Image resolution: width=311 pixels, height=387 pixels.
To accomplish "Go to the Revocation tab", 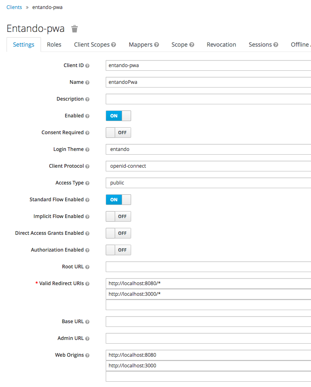I will (221, 45).
